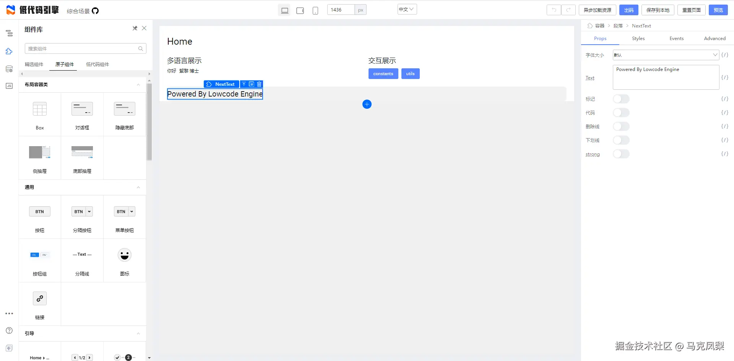Toggle the strong switch

pyautogui.click(x=621, y=154)
